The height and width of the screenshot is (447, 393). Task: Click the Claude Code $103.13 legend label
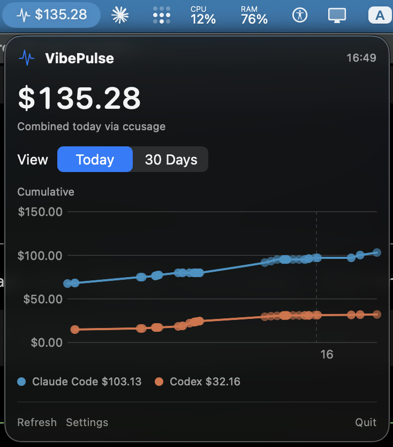(x=87, y=382)
